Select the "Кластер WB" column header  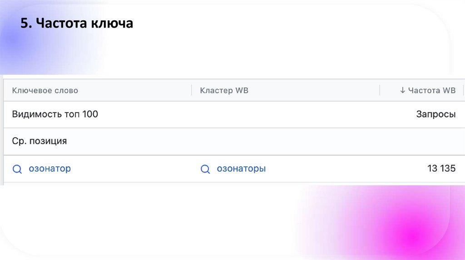pyautogui.click(x=224, y=91)
